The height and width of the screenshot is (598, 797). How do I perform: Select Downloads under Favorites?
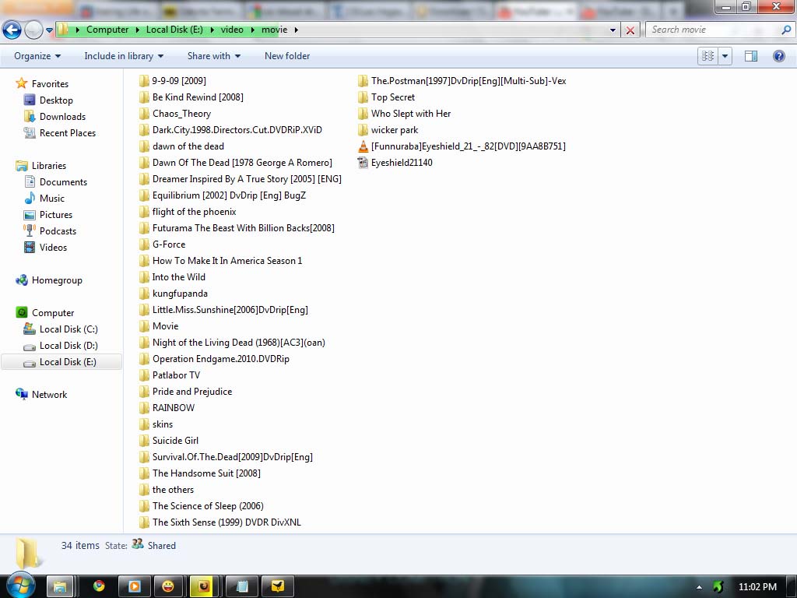(x=62, y=117)
